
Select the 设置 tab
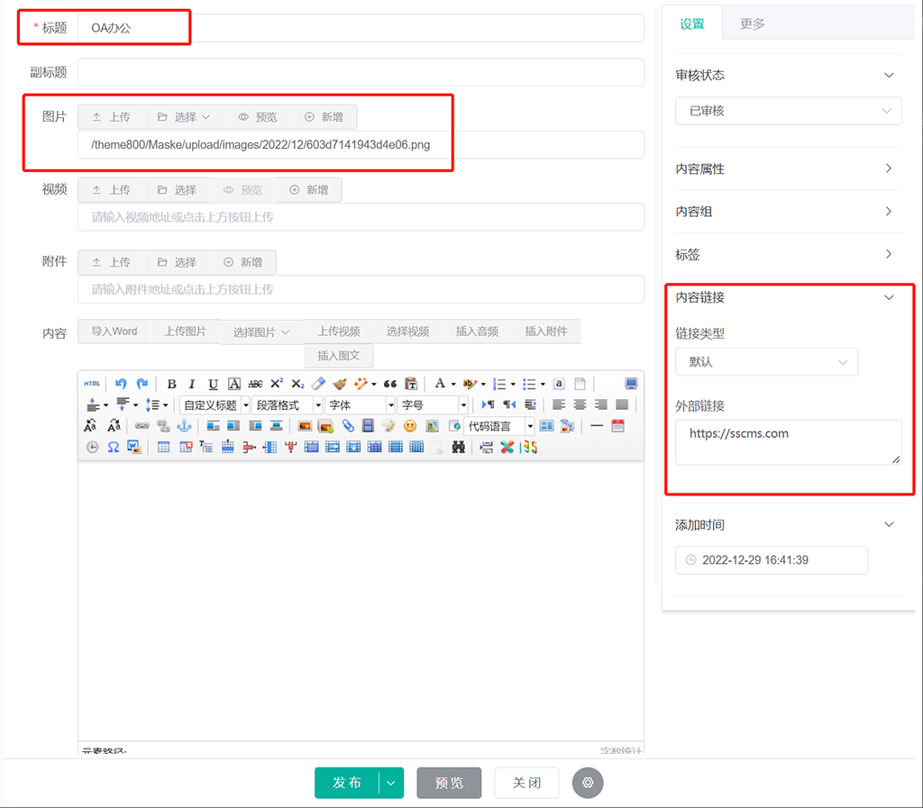(692, 24)
